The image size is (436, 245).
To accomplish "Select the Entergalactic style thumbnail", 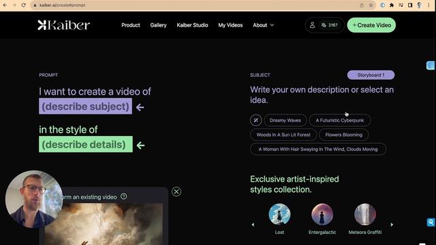I will pos(322,214).
